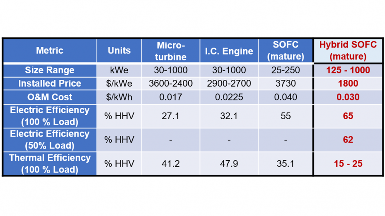Click the kWe units cell
The width and height of the screenshot is (385, 216).
pyautogui.click(x=119, y=70)
